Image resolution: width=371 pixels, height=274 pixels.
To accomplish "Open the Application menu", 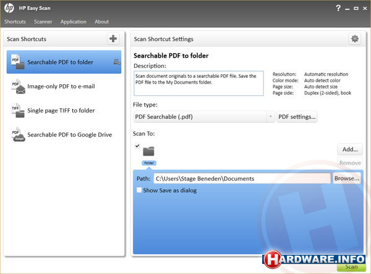I will [x=74, y=22].
